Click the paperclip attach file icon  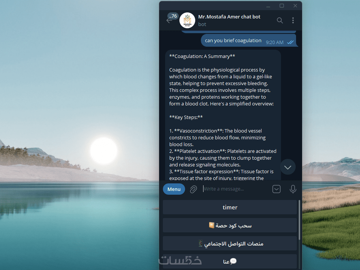coord(193,189)
